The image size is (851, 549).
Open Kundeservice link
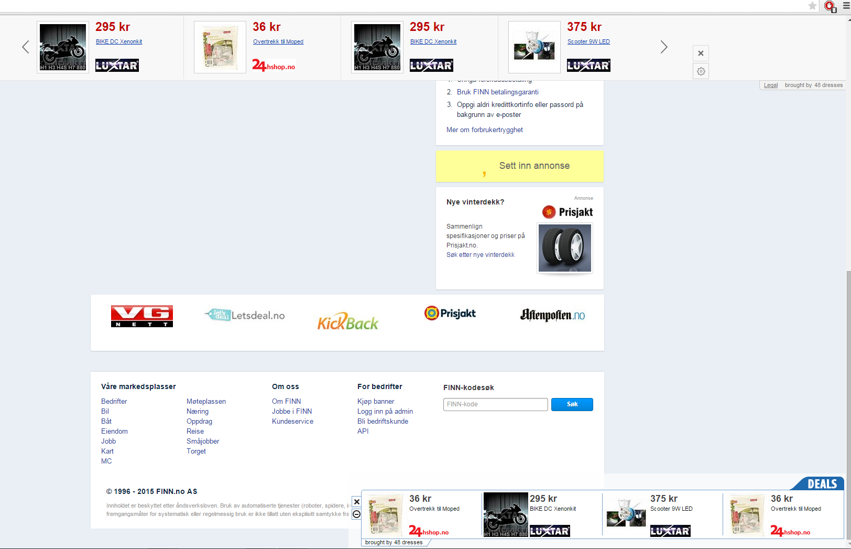pyautogui.click(x=292, y=421)
